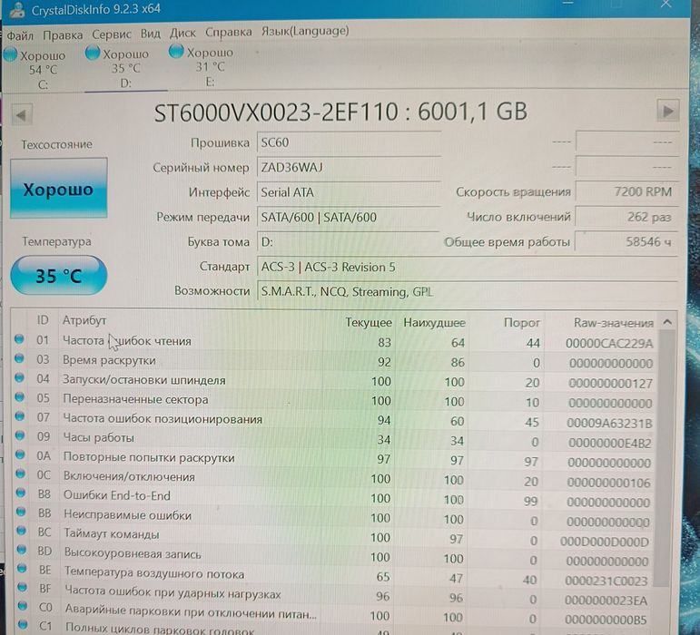700x635 pixels.
Task: Go to previous disk with left arrow
Action: click(22, 115)
